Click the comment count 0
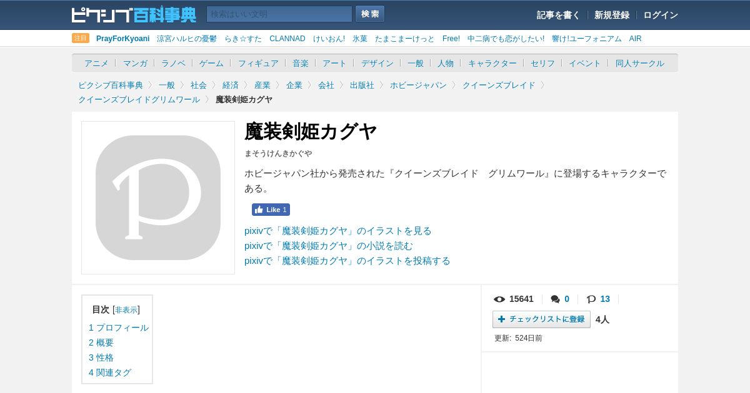This screenshot has height=393, width=750. (x=567, y=299)
